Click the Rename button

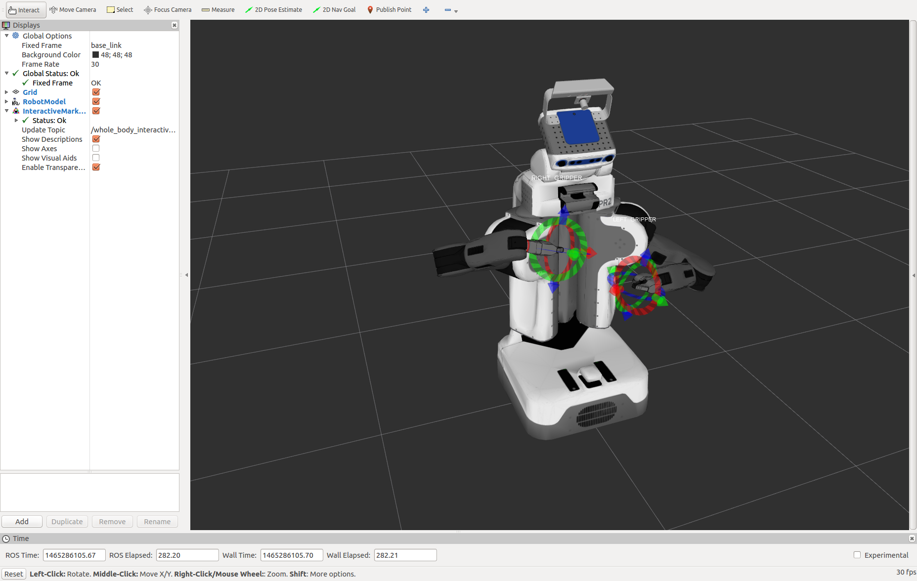pos(157,521)
